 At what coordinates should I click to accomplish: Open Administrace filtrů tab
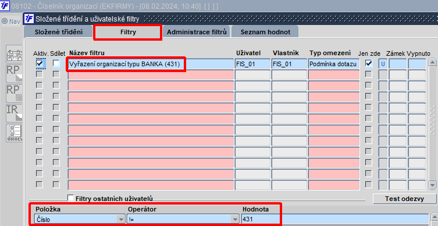tap(197, 32)
